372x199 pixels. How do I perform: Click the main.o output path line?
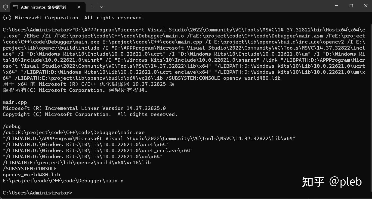[x=63, y=181]
